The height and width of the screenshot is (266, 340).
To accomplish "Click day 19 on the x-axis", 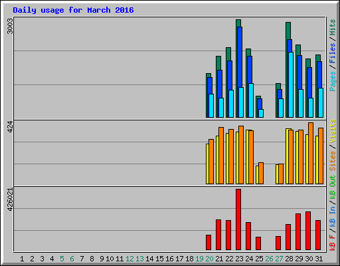I will [x=199, y=259].
